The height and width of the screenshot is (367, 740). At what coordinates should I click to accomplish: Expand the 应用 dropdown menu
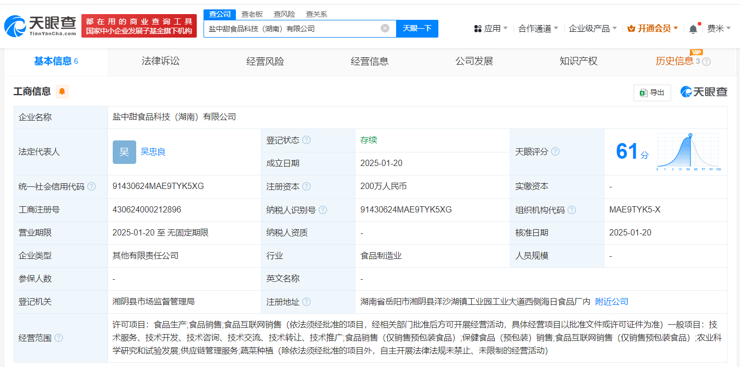click(491, 29)
